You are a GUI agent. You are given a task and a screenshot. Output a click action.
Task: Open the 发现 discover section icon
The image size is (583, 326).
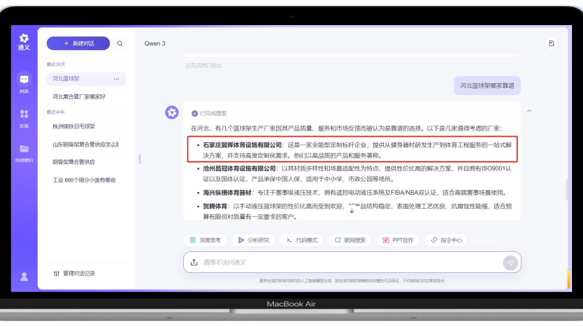(x=24, y=114)
